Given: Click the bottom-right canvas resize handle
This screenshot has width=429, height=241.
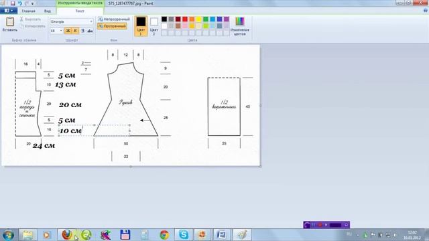Looking at the screenshot, I should [x=260, y=166].
